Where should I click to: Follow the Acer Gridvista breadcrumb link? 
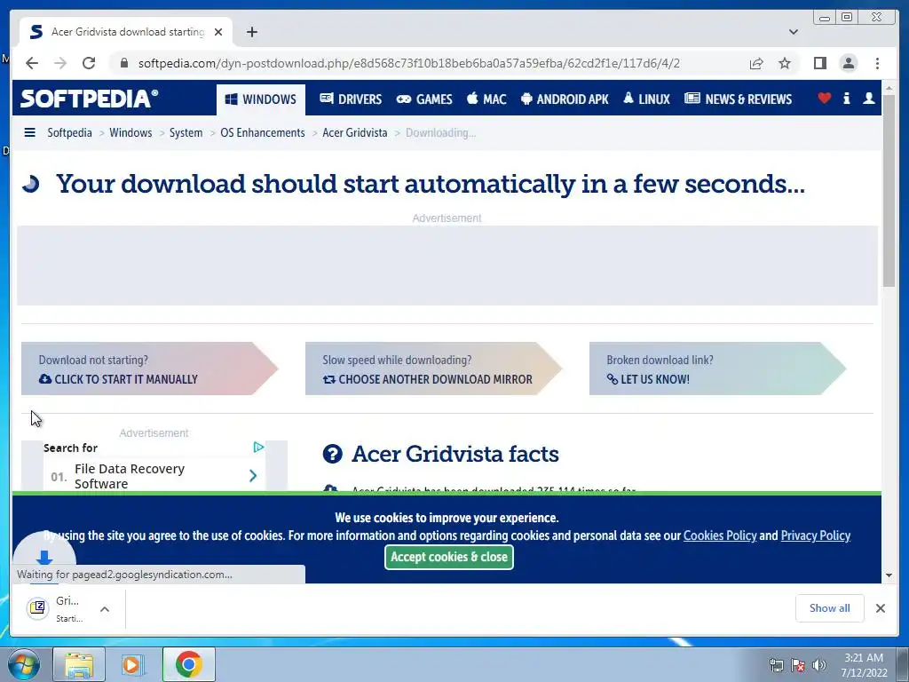pyautogui.click(x=355, y=133)
